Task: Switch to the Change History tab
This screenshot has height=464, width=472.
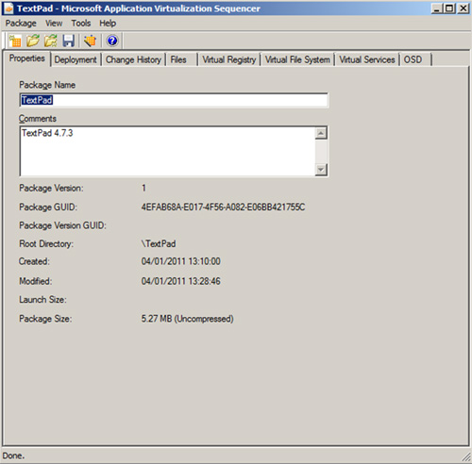Action: (133, 59)
